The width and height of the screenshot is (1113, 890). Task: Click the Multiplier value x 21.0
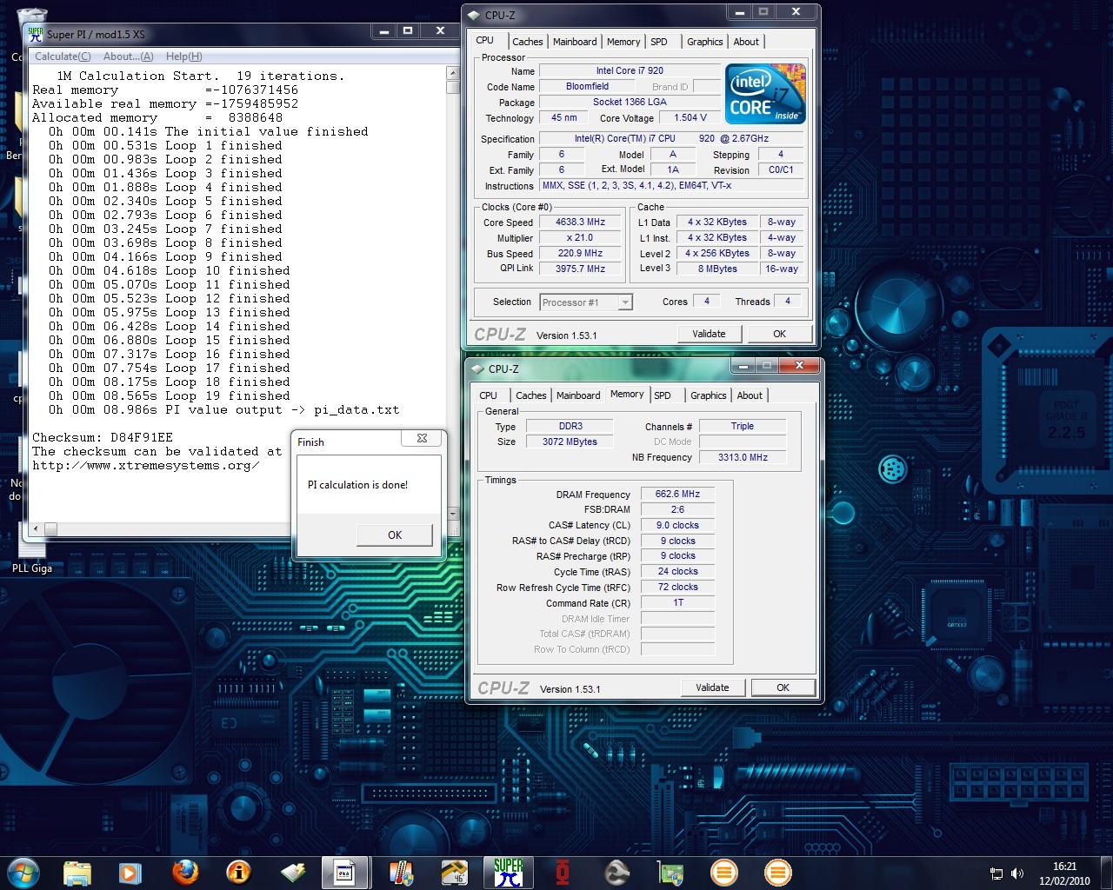tap(580, 238)
